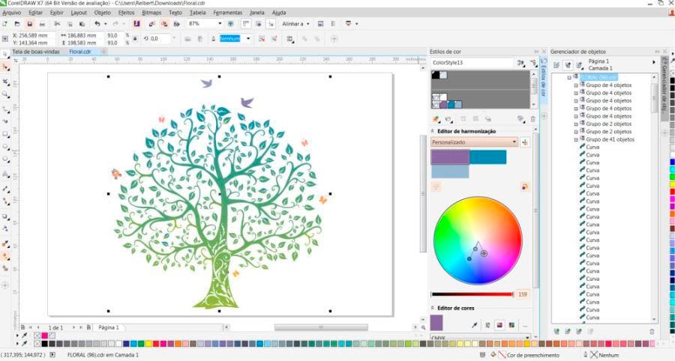
Task: Click the brightness slider under color wheel
Action: pos(472,294)
